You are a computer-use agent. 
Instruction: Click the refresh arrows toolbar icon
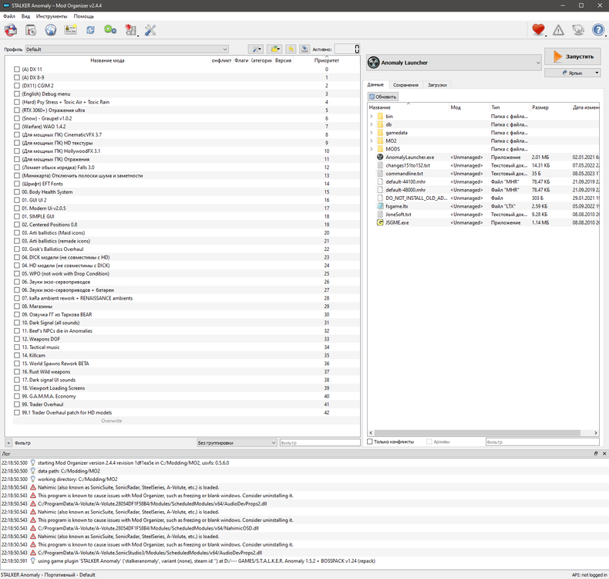[x=90, y=30]
